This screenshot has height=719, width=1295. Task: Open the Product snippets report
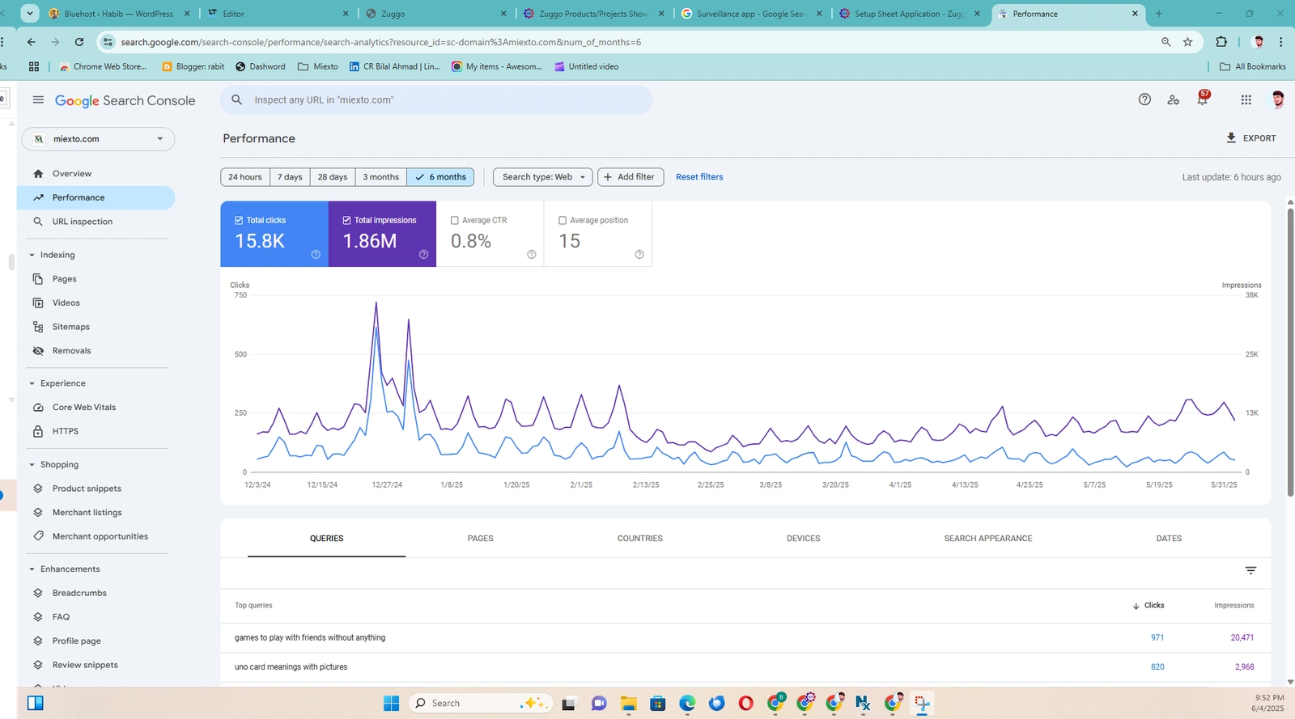pos(96,488)
